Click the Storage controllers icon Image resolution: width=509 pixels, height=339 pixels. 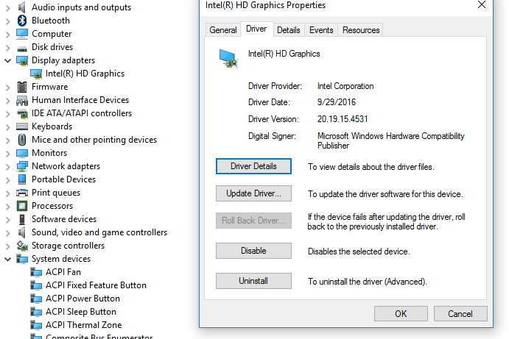pos(22,246)
